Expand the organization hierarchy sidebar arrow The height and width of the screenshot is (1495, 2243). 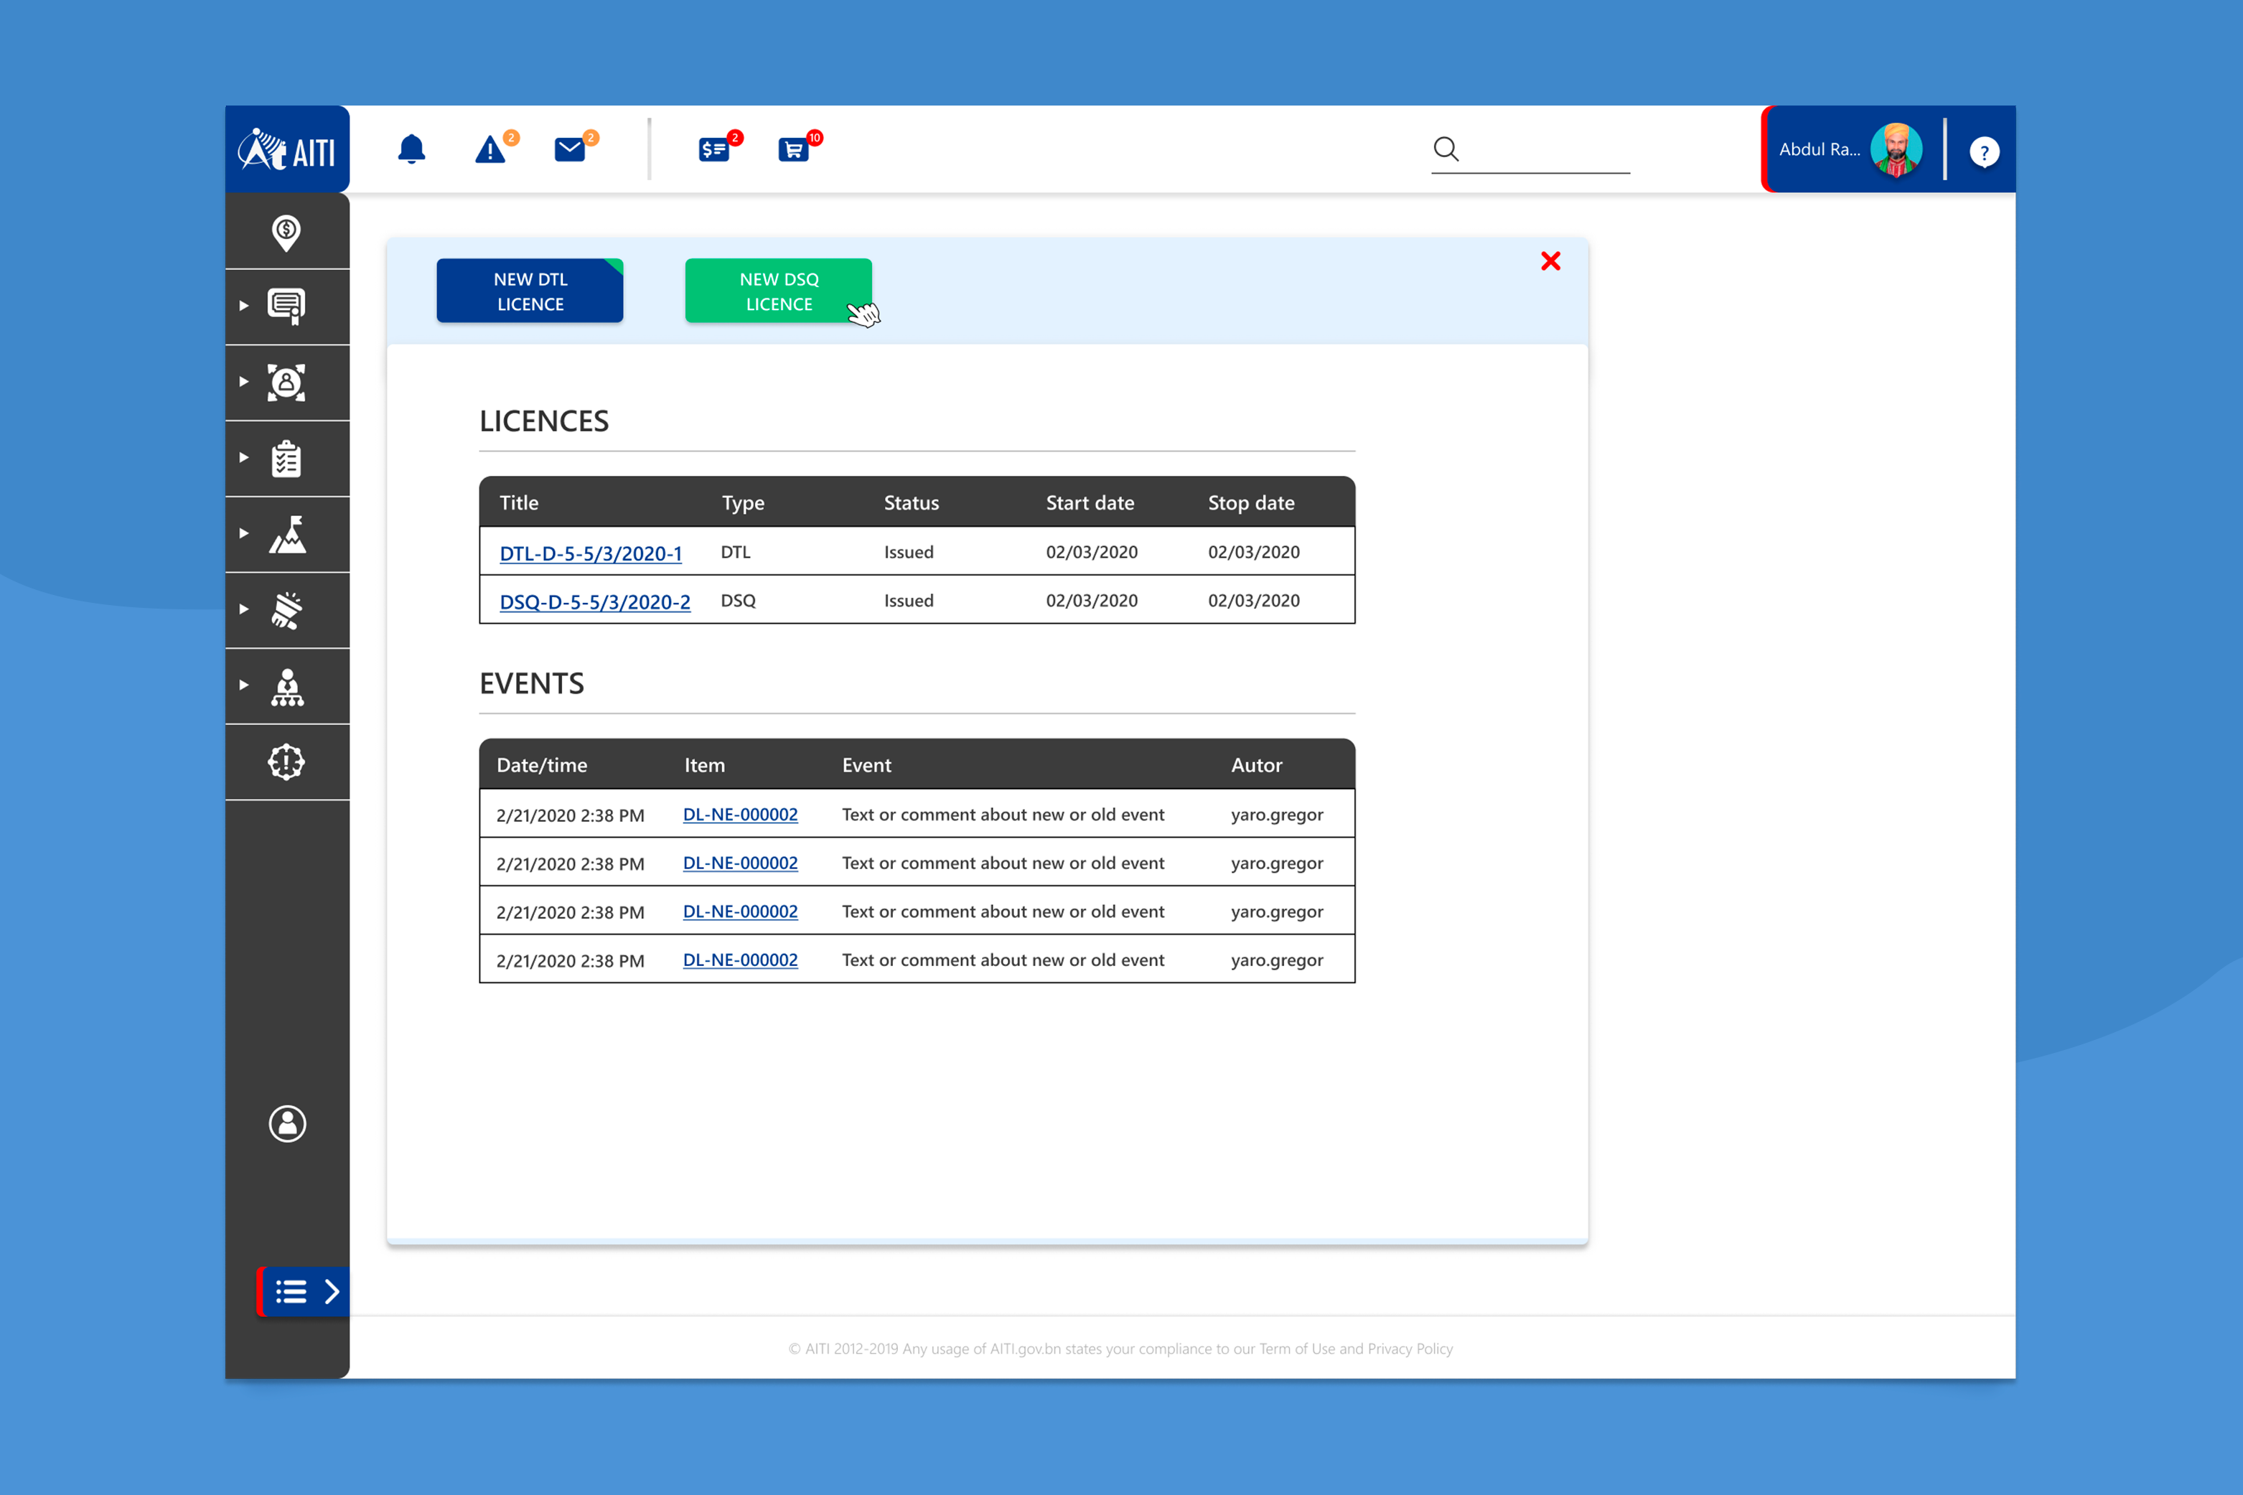click(x=244, y=685)
